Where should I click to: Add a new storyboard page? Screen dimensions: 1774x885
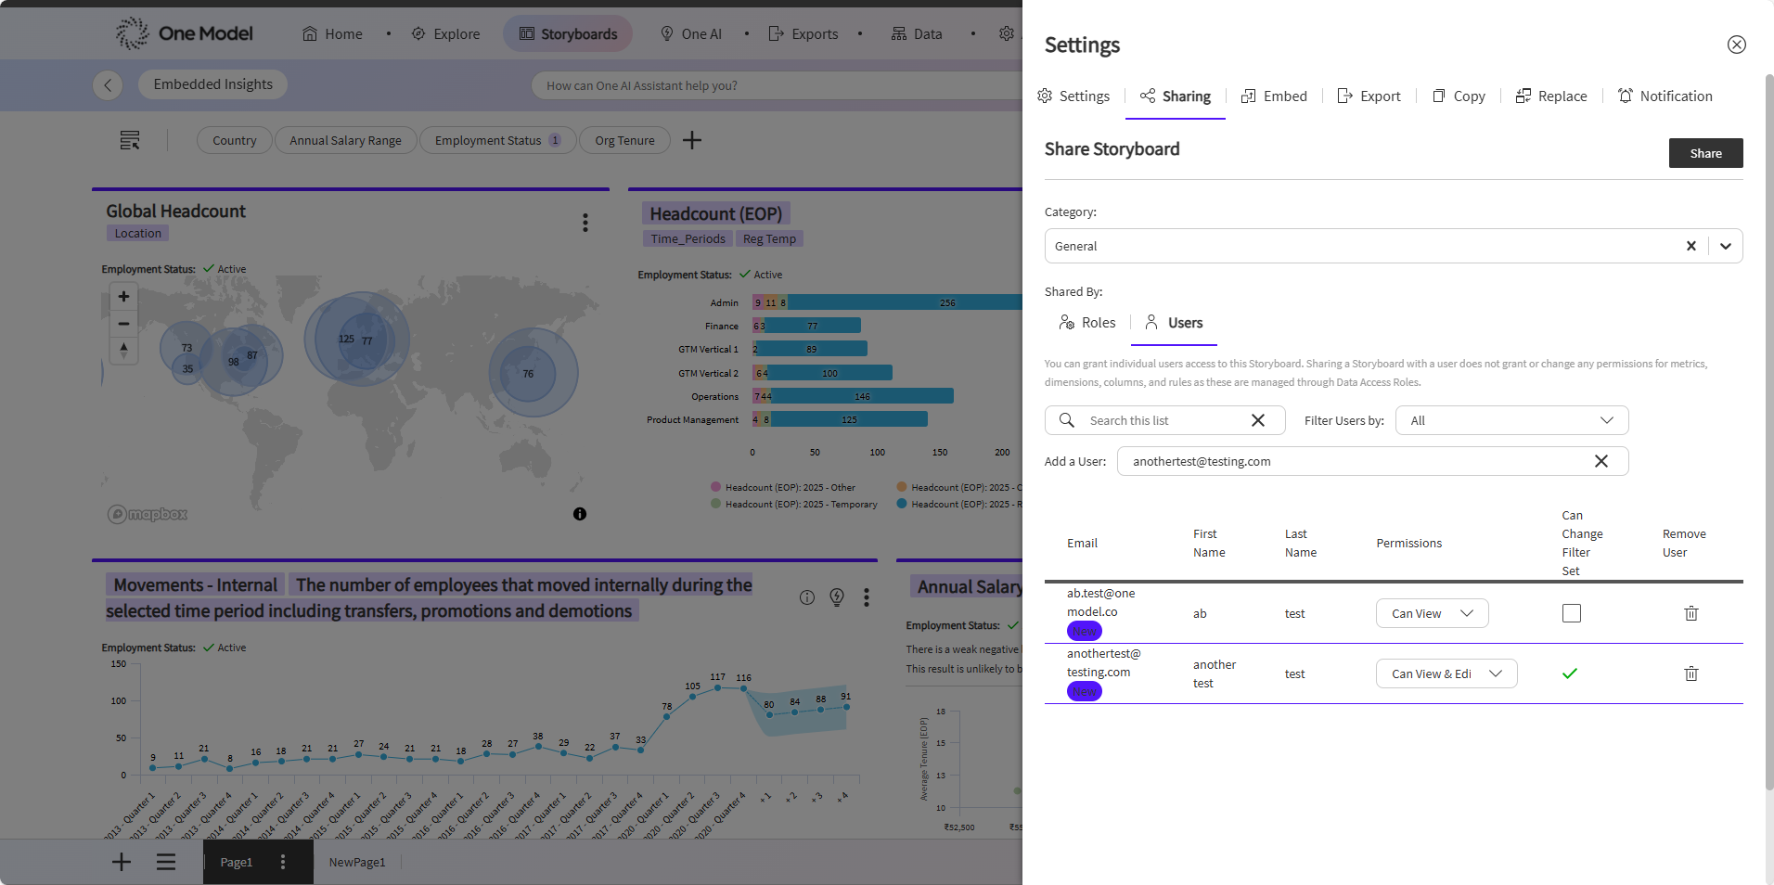coord(122,862)
